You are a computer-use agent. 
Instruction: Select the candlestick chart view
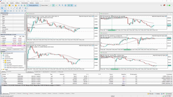[53, 5]
